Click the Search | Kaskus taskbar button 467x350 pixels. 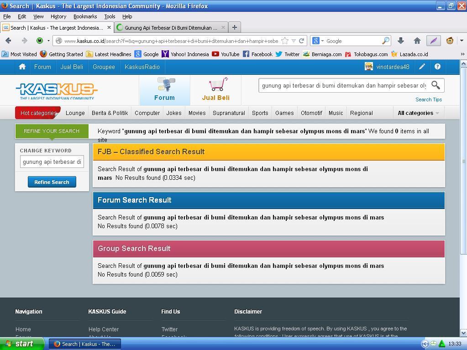(85, 344)
